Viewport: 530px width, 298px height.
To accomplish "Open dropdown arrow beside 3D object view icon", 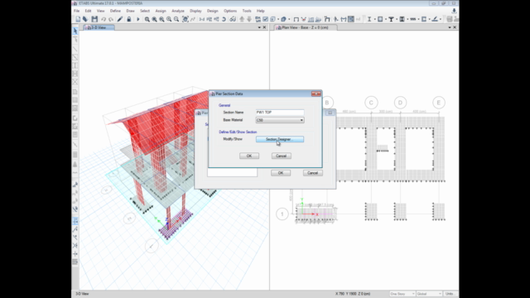I will tap(289, 19).
